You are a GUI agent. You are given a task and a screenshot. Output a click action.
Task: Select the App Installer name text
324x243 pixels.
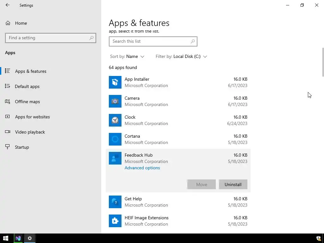pyautogui.click(x=137, y=79)
